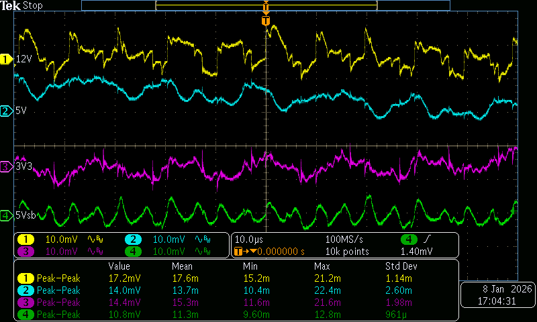Select channel 1 Peak-Peak measurement row
The image size is (537, 322).
pyautogui.click(x=58, y=278)
